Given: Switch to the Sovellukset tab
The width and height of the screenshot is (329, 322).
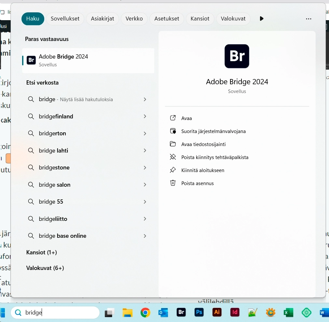Looking at the screenshot, I should point(65,19).
